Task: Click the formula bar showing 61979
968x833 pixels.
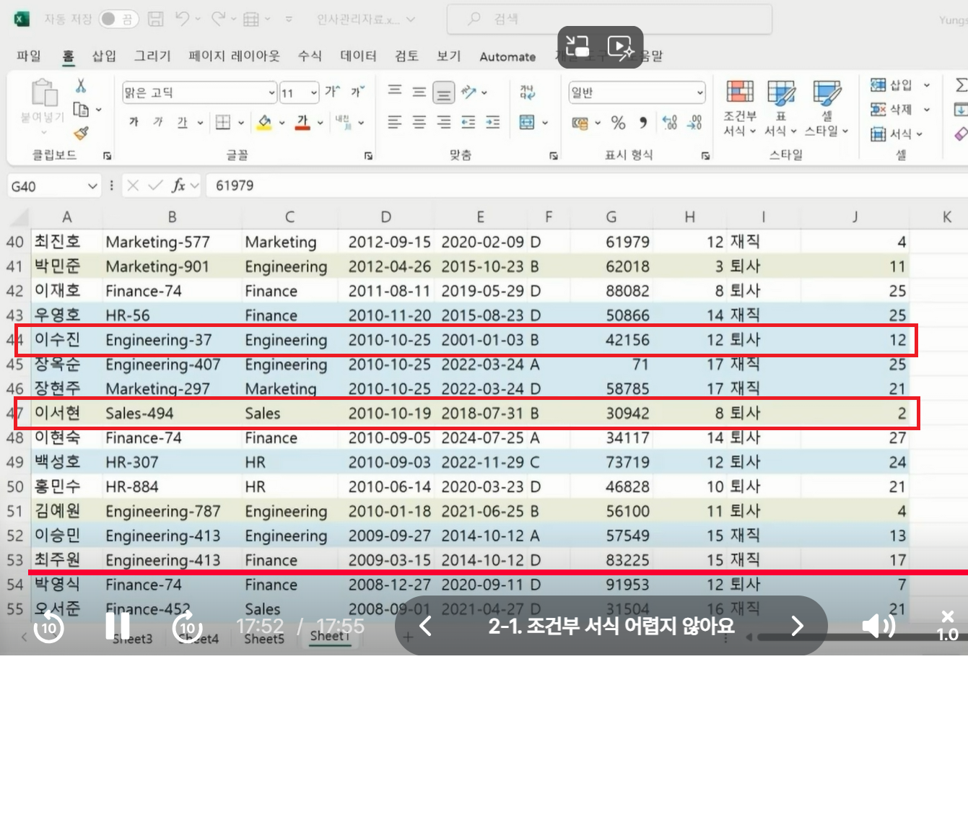Action: click(x=586, y=186)
